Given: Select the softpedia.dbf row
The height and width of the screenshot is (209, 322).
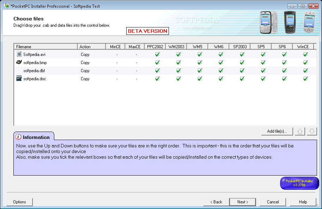Looking at the screenshot, I should [x=165, y=71].
